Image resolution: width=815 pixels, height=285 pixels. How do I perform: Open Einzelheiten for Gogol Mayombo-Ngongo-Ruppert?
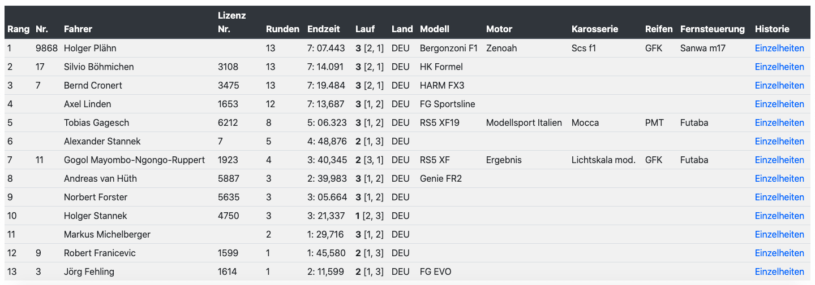point(779,160)
